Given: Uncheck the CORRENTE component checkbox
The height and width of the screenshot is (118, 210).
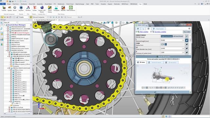Looking at the screenshot, I should click(x=8, y=43).
